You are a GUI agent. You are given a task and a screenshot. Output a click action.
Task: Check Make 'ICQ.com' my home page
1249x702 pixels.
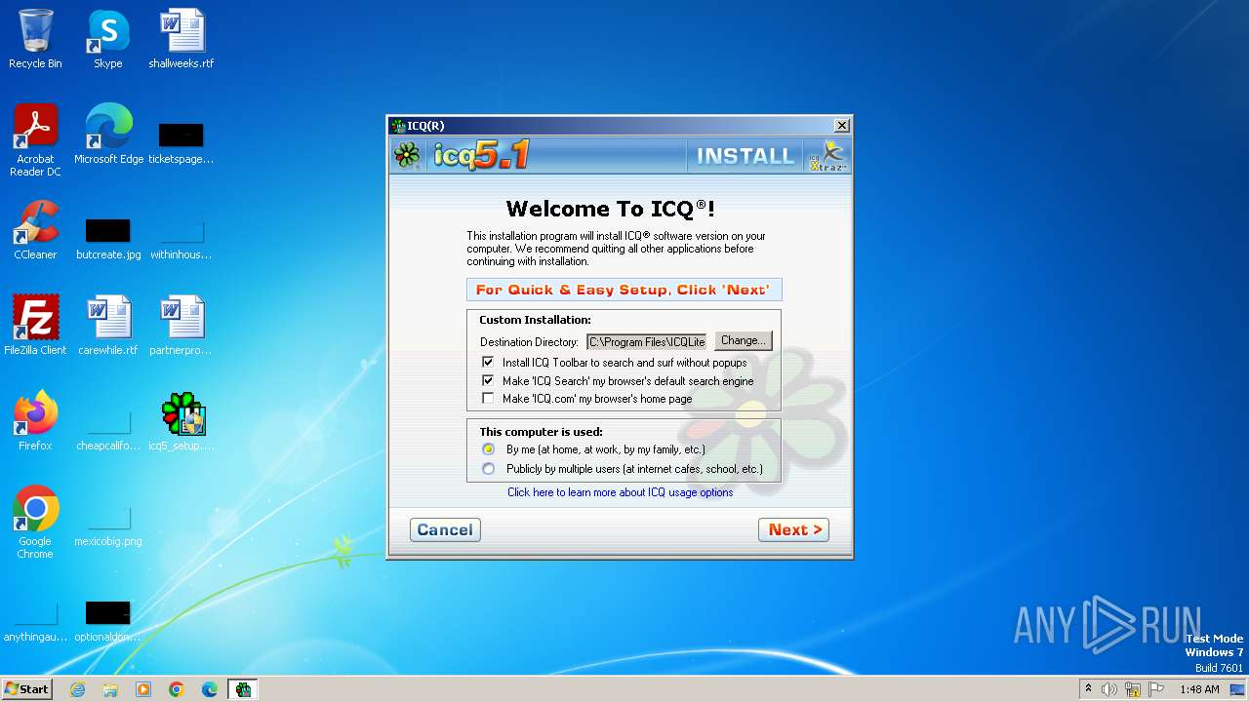click(488, 399)
